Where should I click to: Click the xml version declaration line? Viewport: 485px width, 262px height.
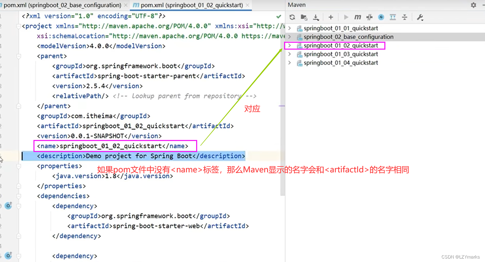pyautogui.click(x=94, y=16)
